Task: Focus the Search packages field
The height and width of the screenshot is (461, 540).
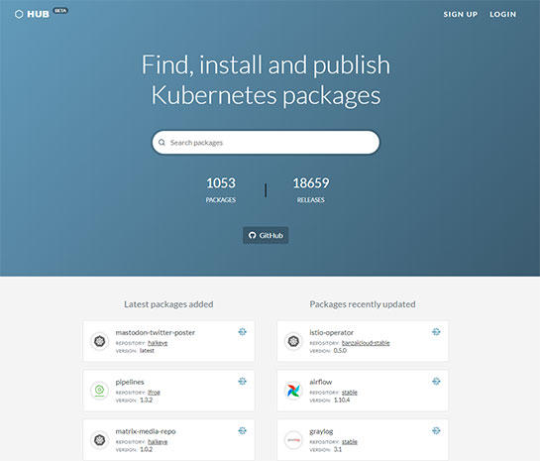Action: coord(266,143)
